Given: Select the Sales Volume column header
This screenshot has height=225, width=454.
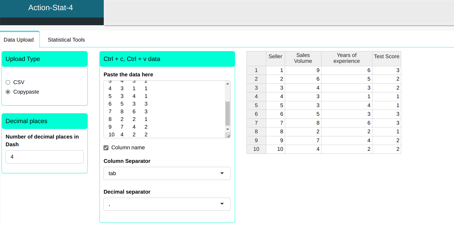Looking at the screenshot, I should 303,58.
